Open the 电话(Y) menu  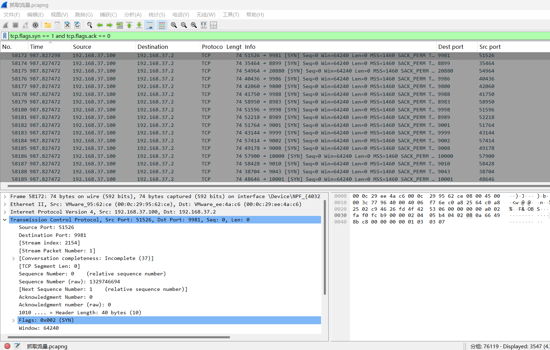point(181,15)
